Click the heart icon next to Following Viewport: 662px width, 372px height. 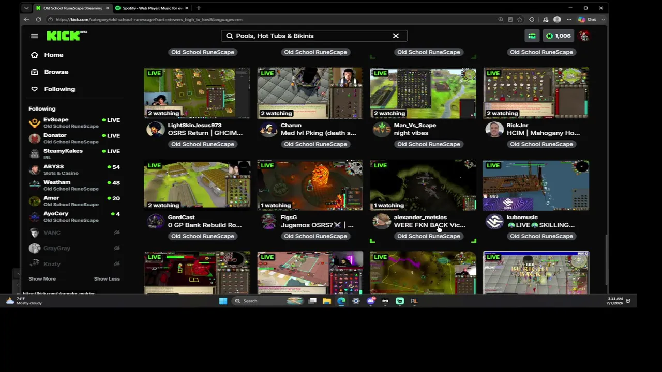pyautogui.click(x=34, y=89)
